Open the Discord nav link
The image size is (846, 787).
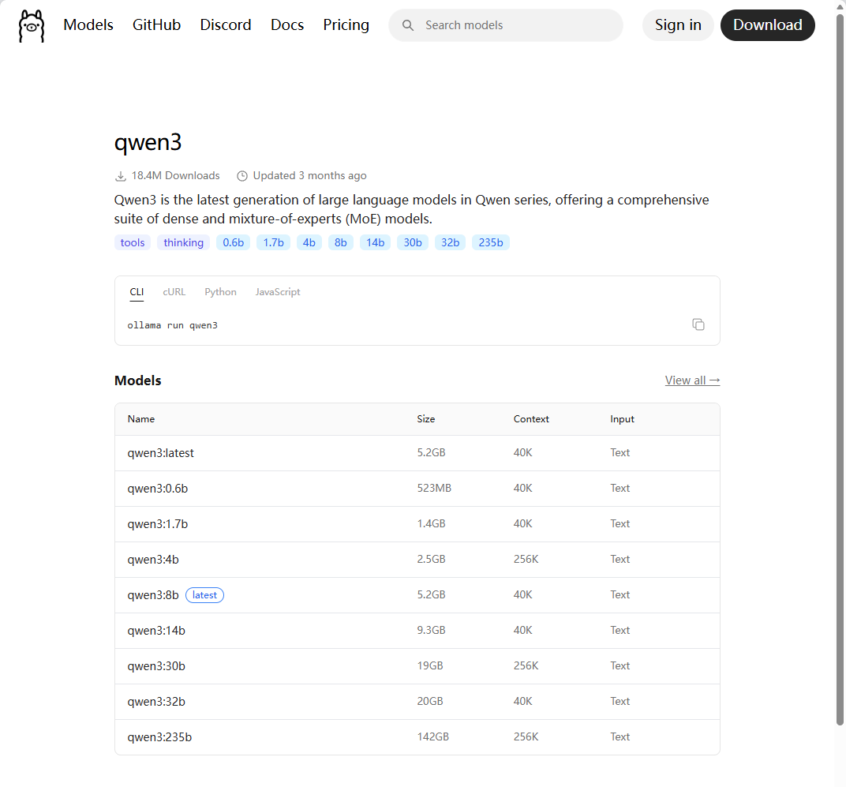tap(226, 24)
